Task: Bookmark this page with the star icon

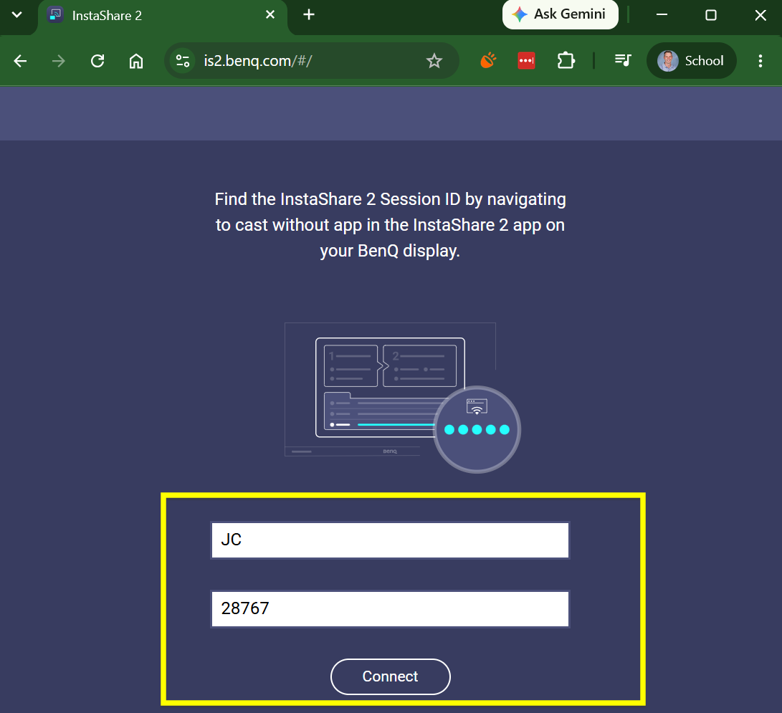Action: tap(434, 61)
